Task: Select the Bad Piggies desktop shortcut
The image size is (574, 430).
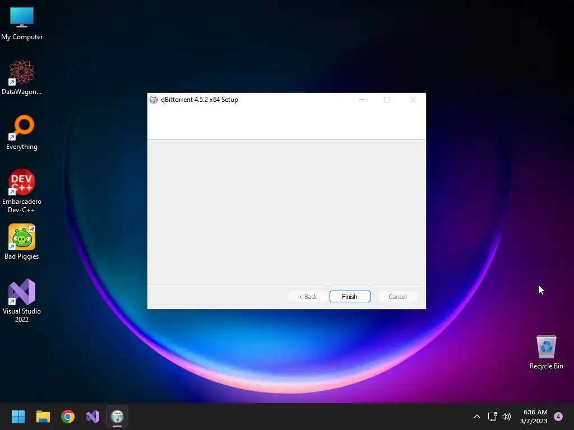Action: (x=22, y=242)
